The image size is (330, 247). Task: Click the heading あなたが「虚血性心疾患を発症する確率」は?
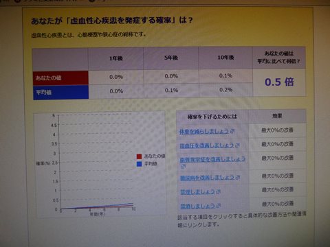point(112,21)
